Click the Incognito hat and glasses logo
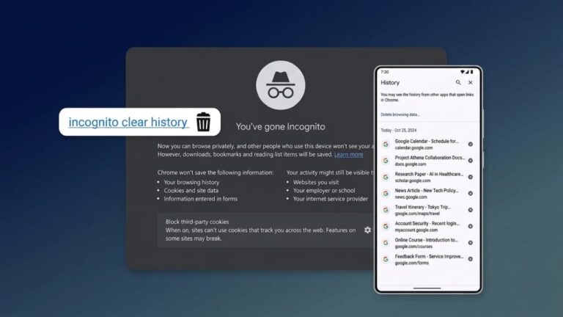Viewport: 563px width, 317px height. click(281, 85)
